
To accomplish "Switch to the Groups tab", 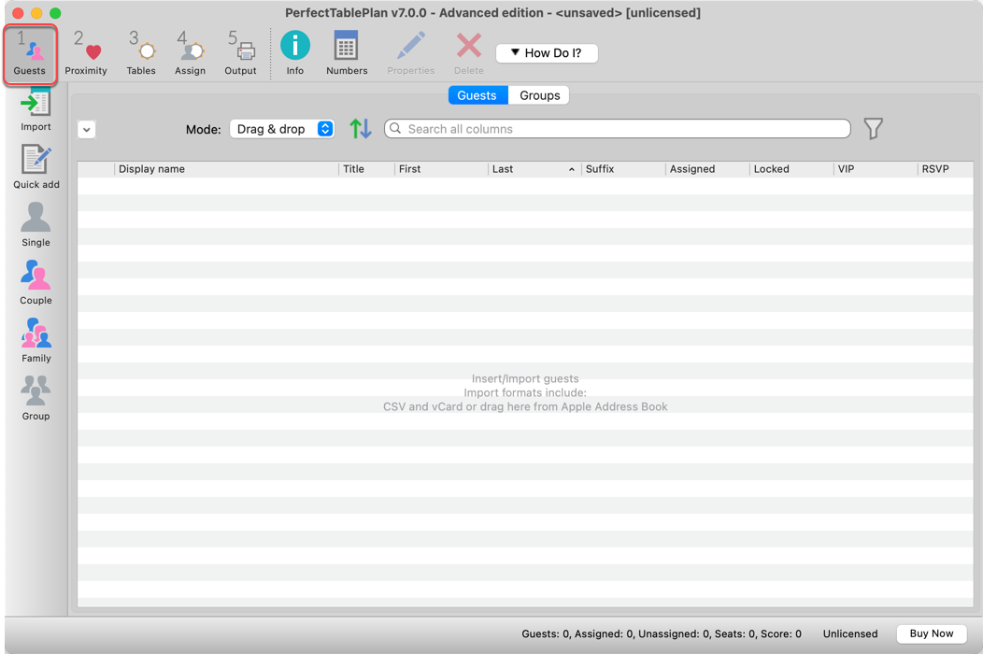I will tap(539, 95).
